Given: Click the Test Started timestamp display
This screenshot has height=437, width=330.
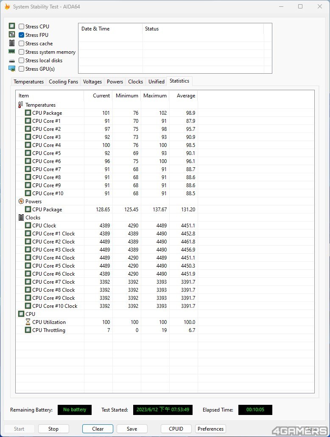Looking at the screenshot, I should pos(163,410).
